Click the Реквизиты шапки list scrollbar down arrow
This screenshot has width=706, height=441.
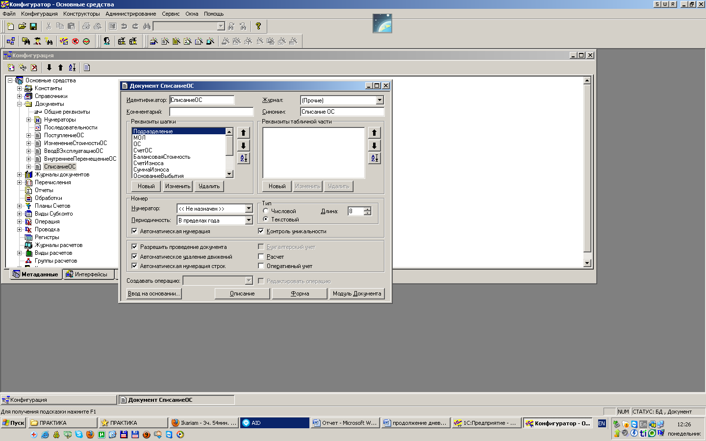point(229,174)
